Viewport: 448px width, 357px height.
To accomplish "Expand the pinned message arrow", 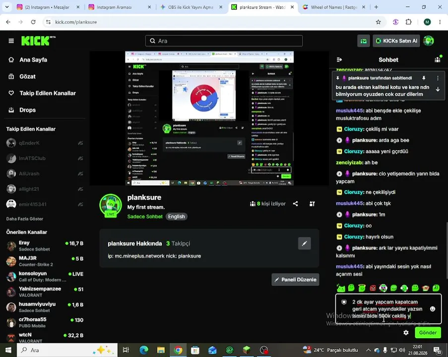I will coord(438,89).
